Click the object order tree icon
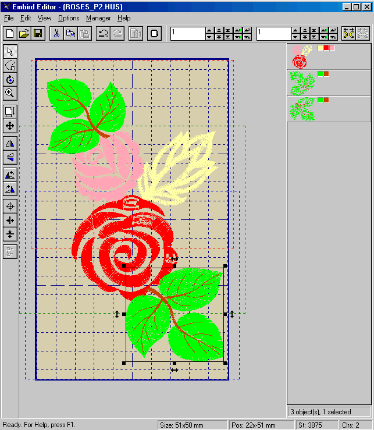 [x=10, y=252]
